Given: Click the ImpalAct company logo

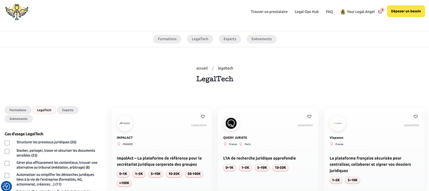Looking at the screenshot, I should click(125, 123).
